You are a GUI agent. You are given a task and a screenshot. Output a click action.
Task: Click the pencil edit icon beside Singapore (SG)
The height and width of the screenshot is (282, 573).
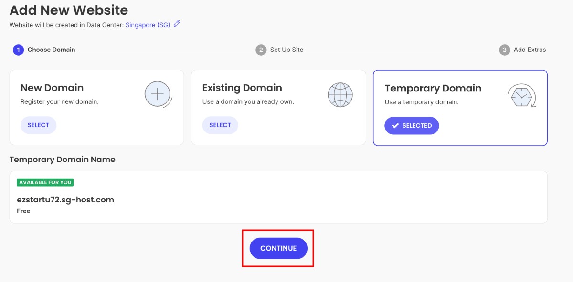click(176, 25)
